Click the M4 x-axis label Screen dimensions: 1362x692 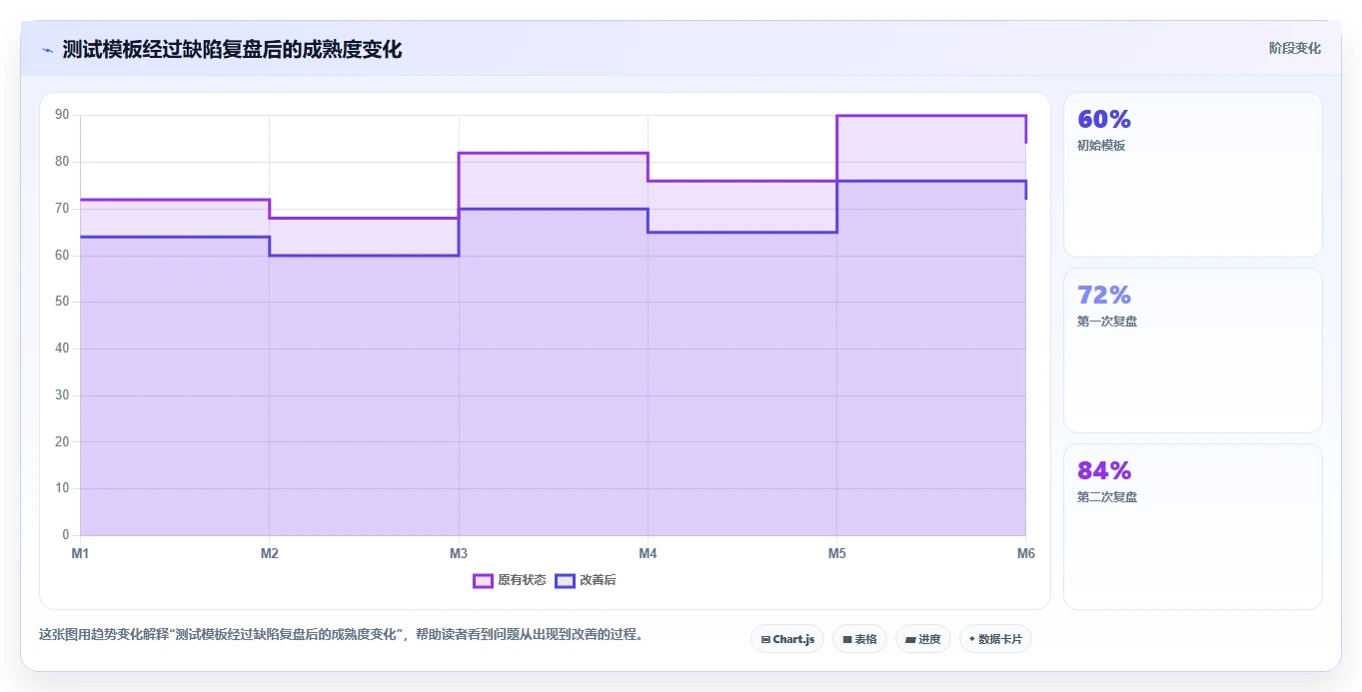pos(648,552)
